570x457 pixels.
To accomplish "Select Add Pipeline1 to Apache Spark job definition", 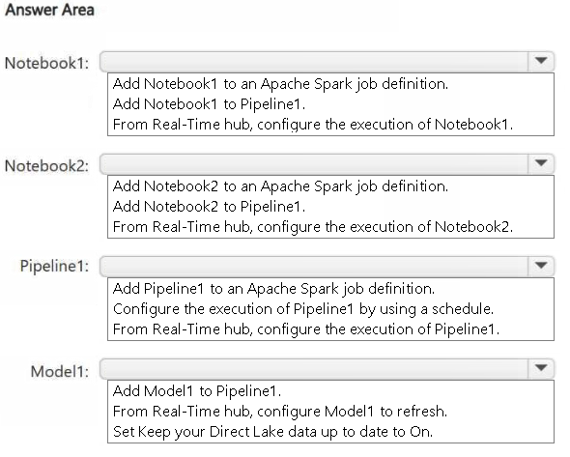I will tap(273, 289).
